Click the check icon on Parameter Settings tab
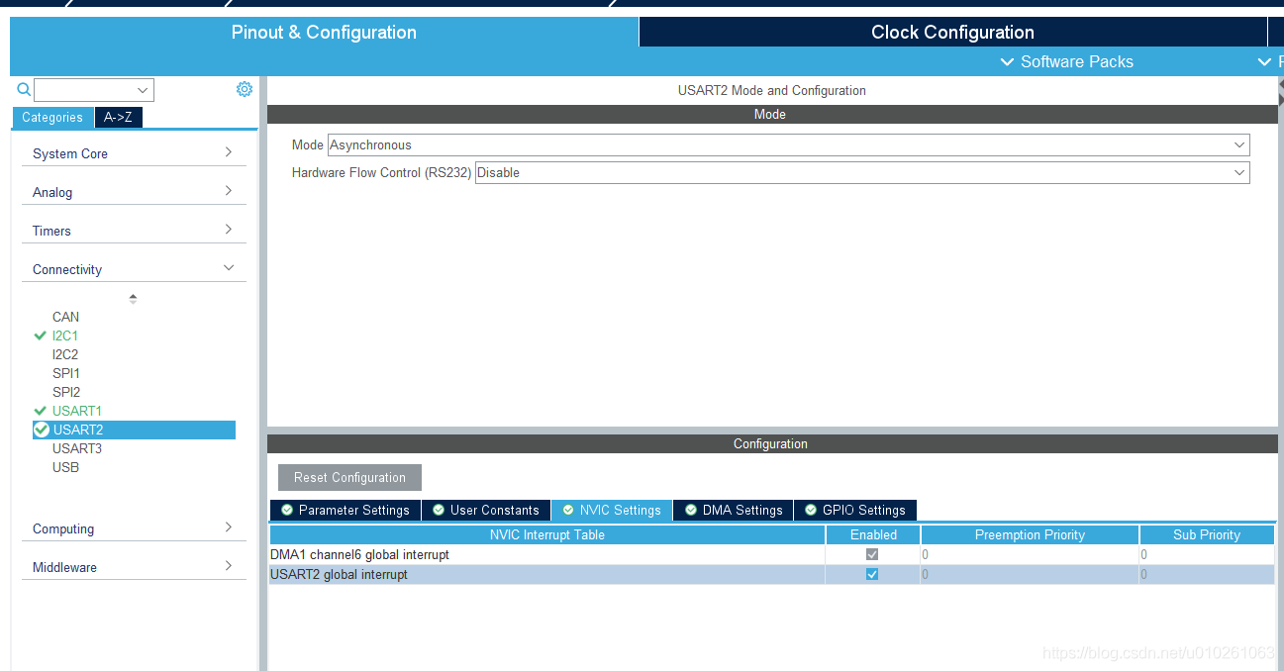The image size is (1284, 671). (x=287, y=510)
